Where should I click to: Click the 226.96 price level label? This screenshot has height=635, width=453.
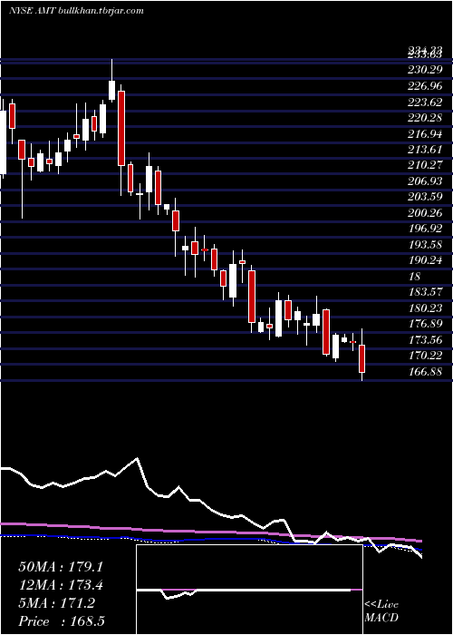click(x=425, y=86)
